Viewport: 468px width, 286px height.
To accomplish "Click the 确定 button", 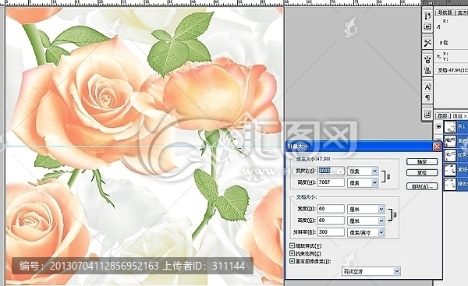I will click(422, 161).
